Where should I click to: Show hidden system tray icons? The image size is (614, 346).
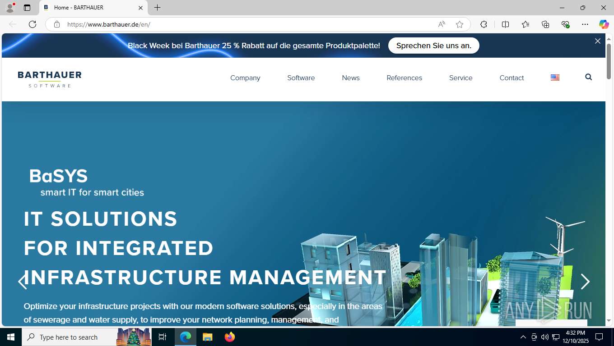click(x=523, y=337)
